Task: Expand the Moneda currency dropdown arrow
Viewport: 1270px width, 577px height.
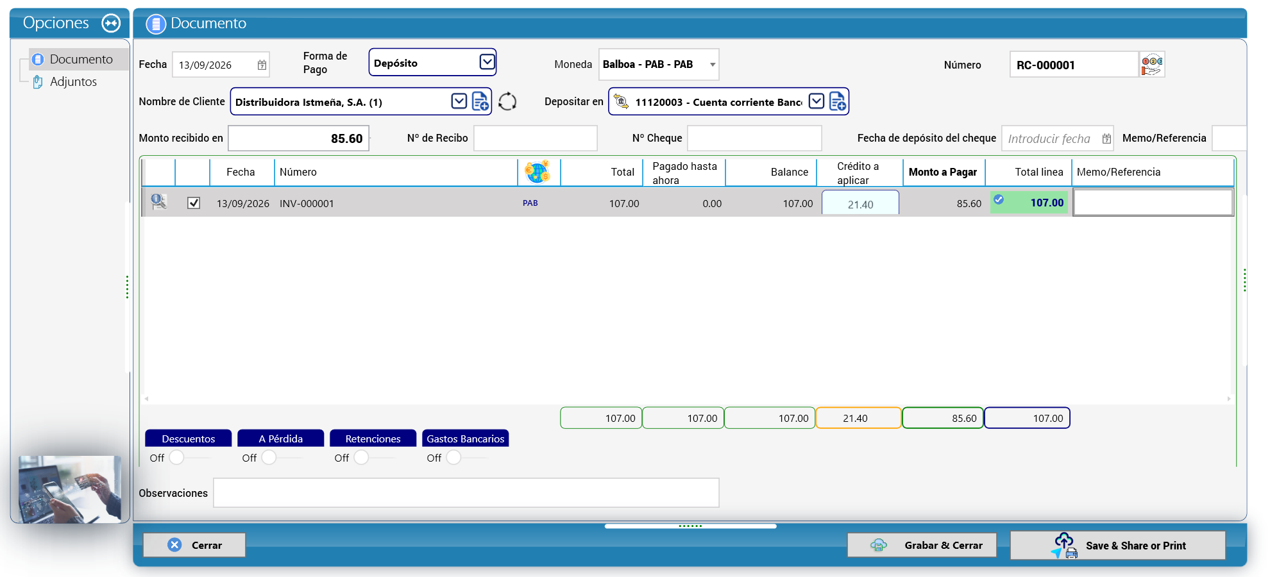Action: [712, 65]
